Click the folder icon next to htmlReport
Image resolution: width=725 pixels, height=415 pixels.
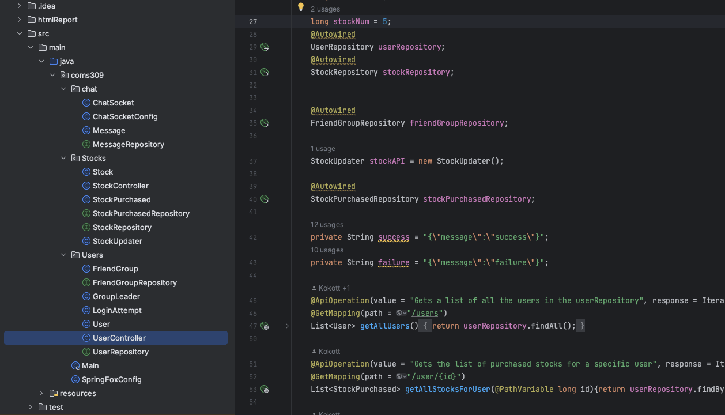[x=32, y=20]
